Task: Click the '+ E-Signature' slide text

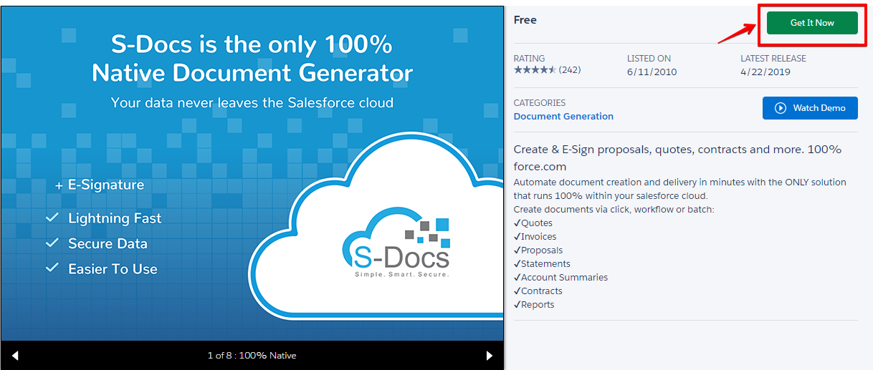Action: coord(100,185)
